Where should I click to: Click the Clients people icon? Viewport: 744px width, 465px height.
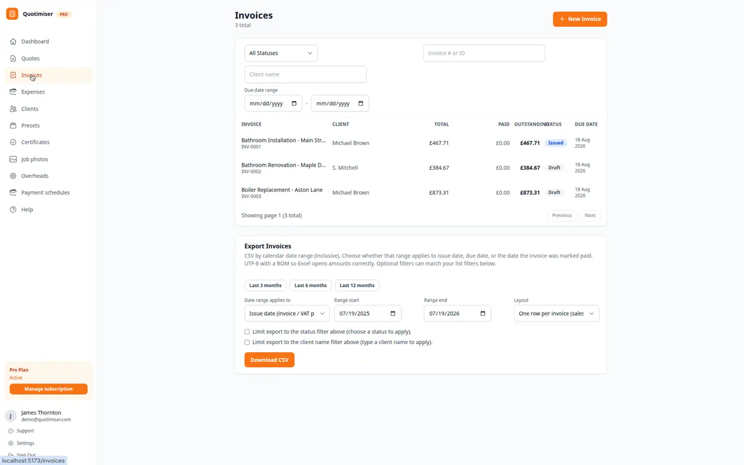pyautogui.click(x=13, y=109)
